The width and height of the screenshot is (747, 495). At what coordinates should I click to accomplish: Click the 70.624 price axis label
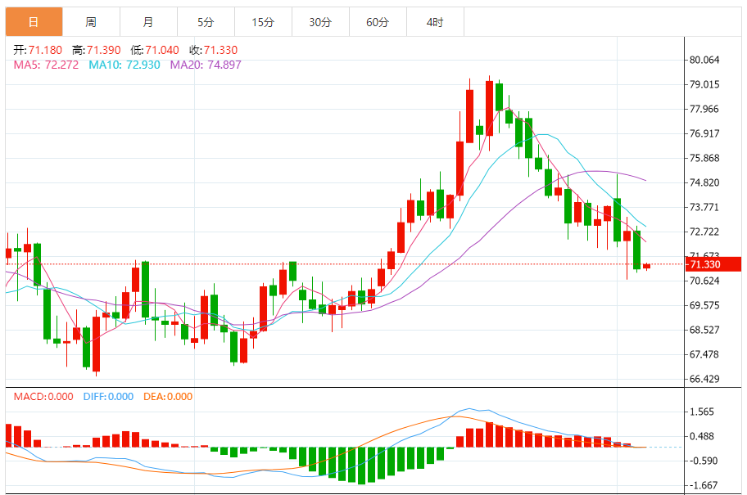tap(704, 281)
